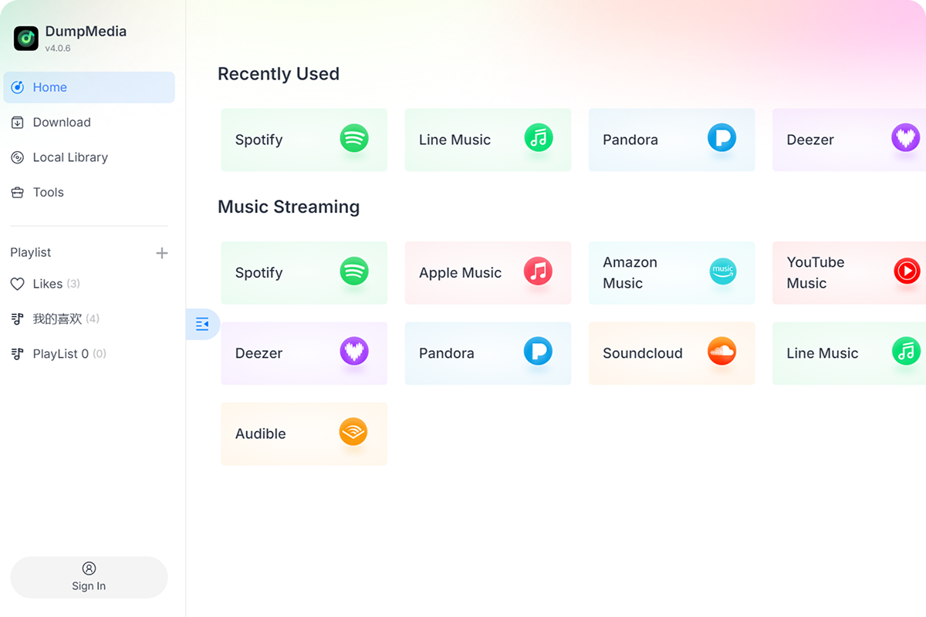The image size is (926, 617).
Task: Create a new playlist with the plus button
Action: (162, 252)
